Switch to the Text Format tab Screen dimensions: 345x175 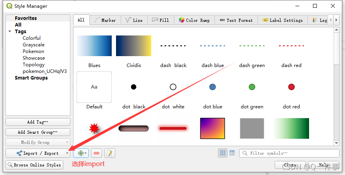236,20
